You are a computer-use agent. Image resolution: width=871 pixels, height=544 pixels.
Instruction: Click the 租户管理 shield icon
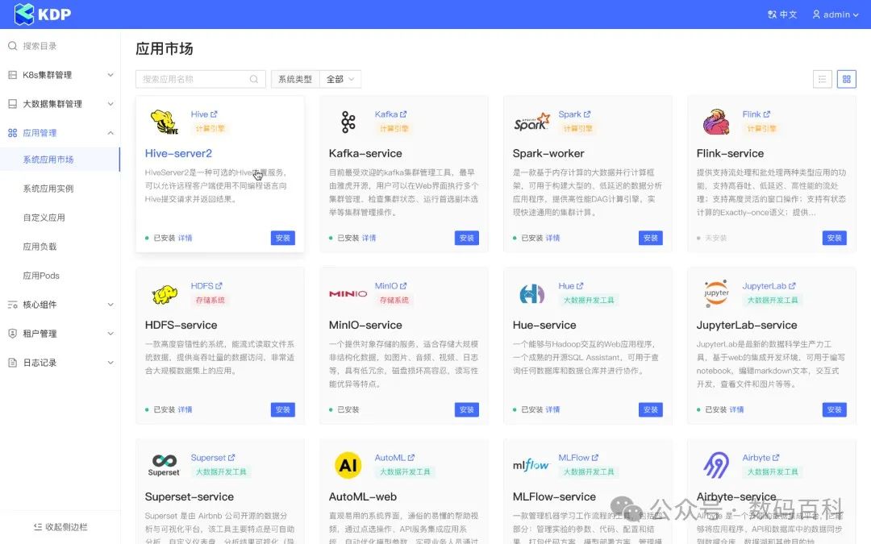point(12,334)
